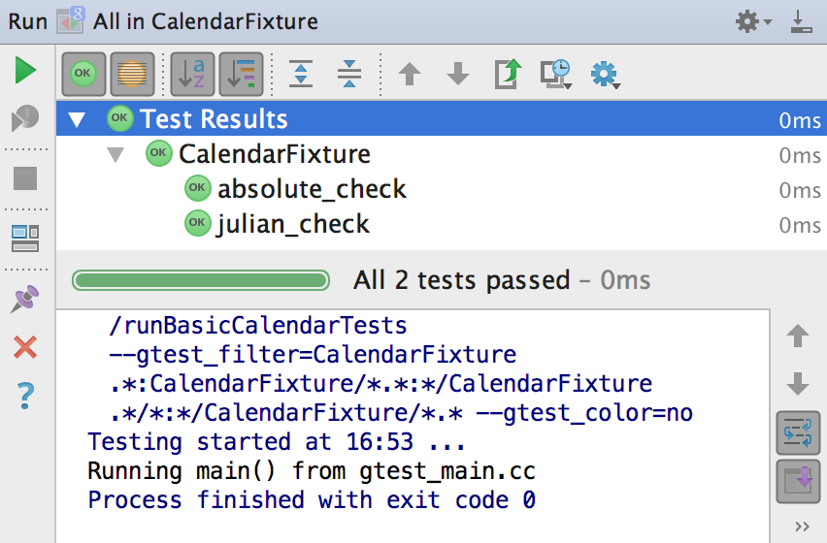Screen dimensions: 827x543
Task: Click the Pin tab pushpin icon
Action: click(x=25, y=299)
